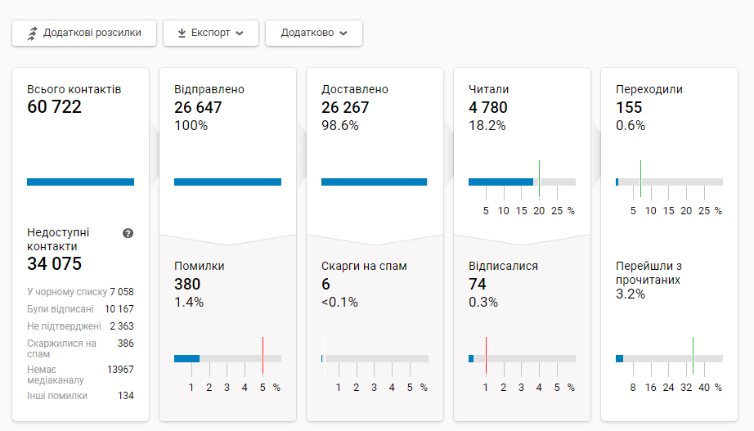Click the У чорному списку row
Viewport: 754px width, 431px height.
pyautogui.click(x=79, y=291)
